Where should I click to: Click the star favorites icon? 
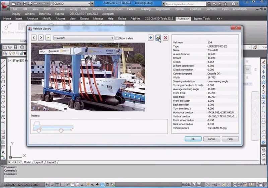pyautogui.click(x=225, y=4)
